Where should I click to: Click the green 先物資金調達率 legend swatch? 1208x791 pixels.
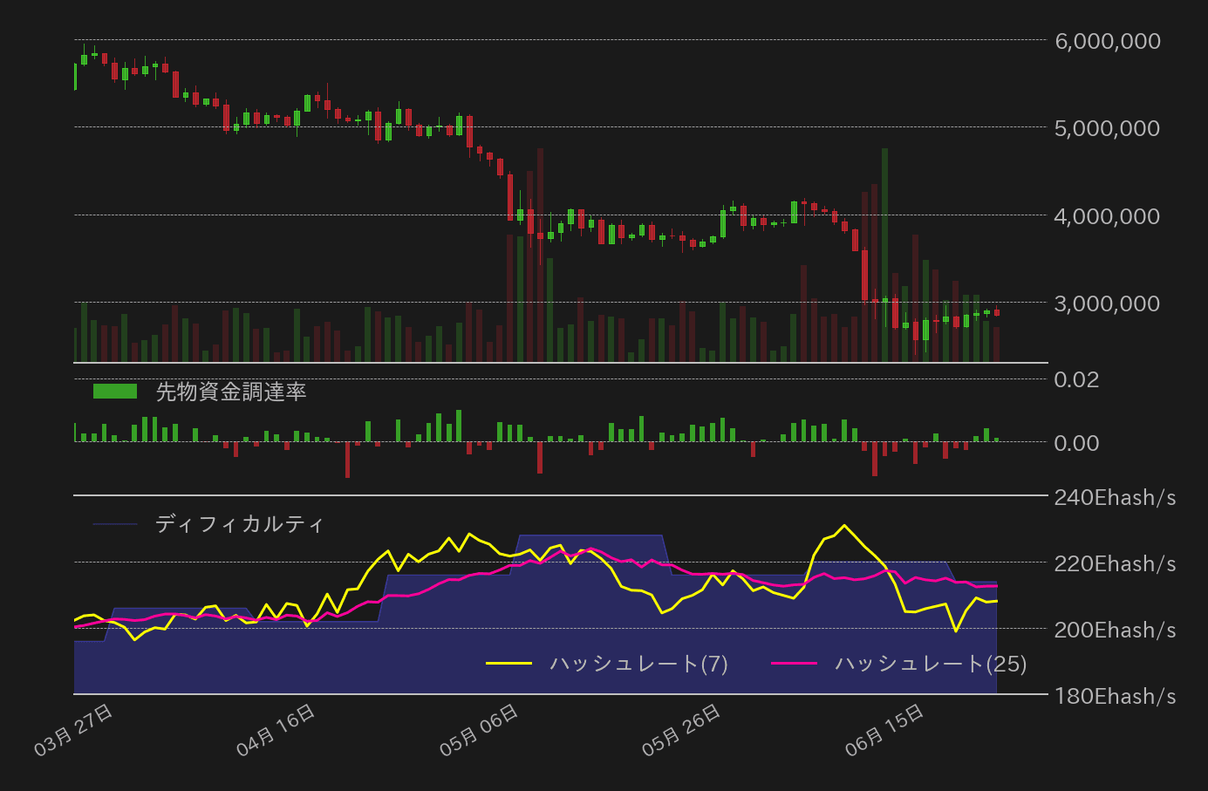(115, 392)
